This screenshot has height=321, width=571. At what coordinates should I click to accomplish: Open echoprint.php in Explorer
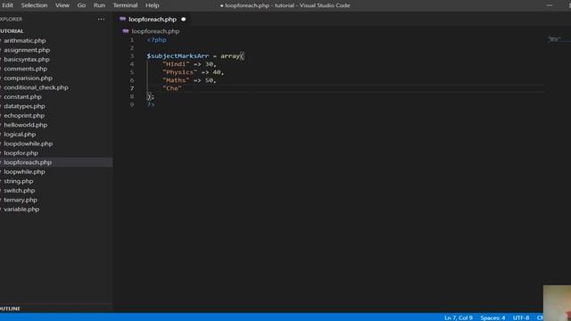[x=24, y=116]
